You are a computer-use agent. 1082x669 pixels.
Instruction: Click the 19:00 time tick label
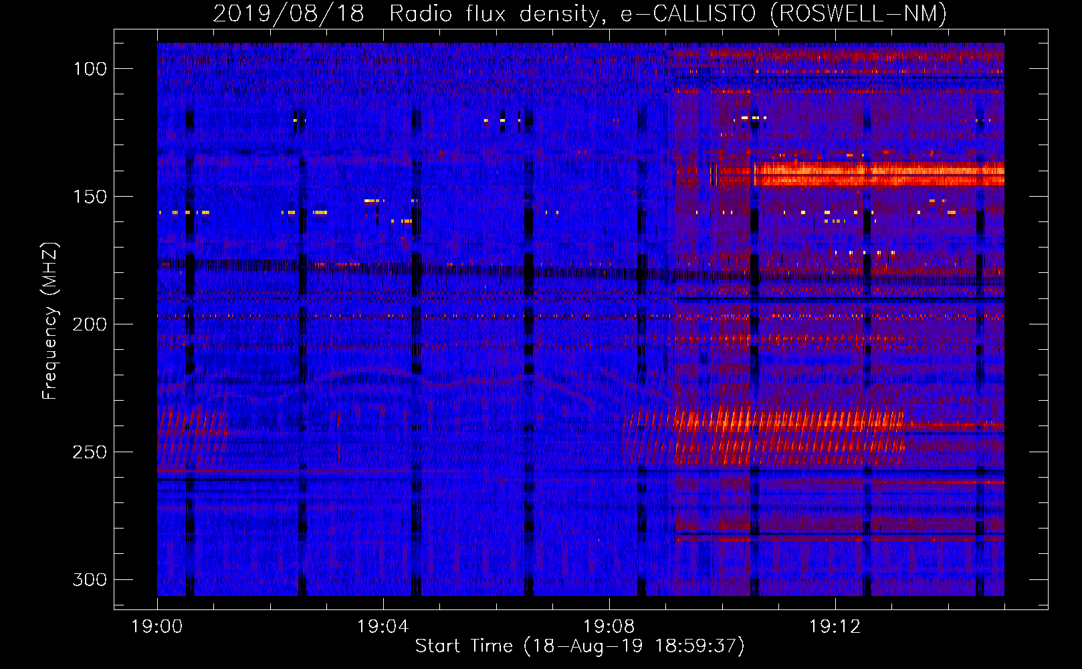[x=157, y=627]
